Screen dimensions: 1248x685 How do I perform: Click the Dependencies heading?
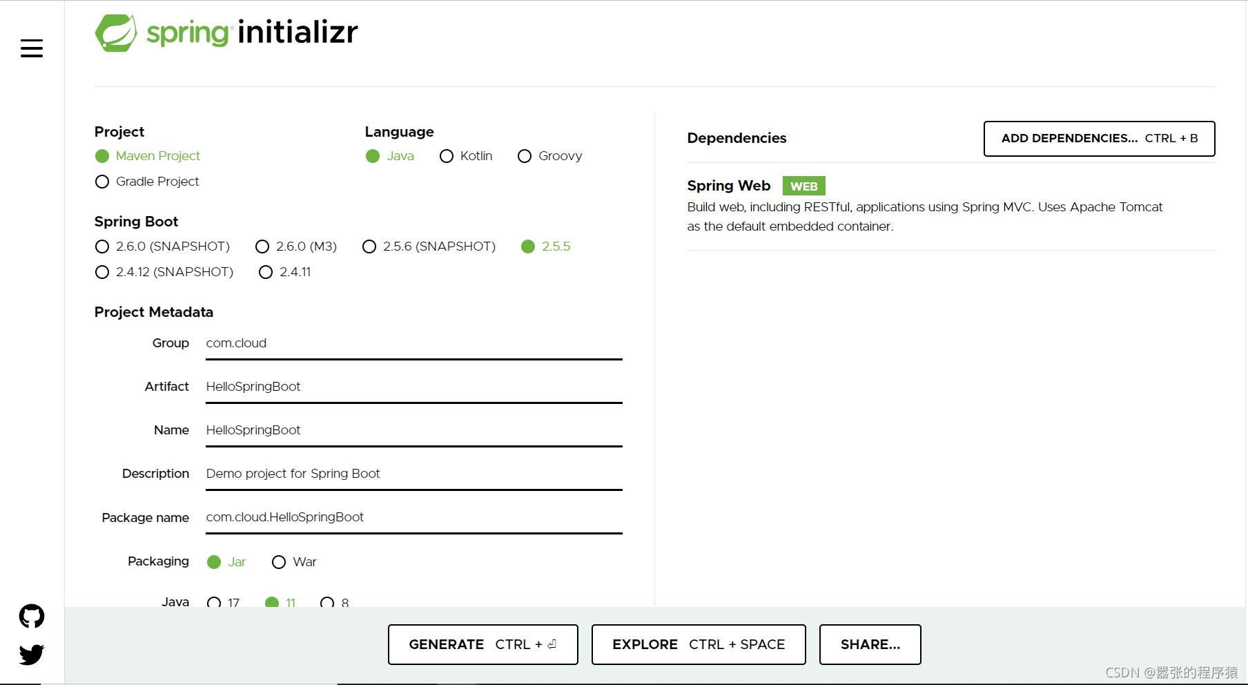[737, 138]
